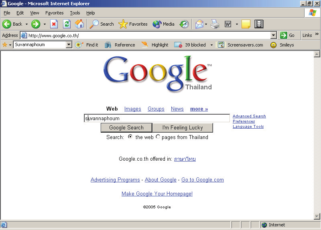The image size is (321, 230).
Task: Open the Address bar dropdown arrow
Action: tap(274, 35)
